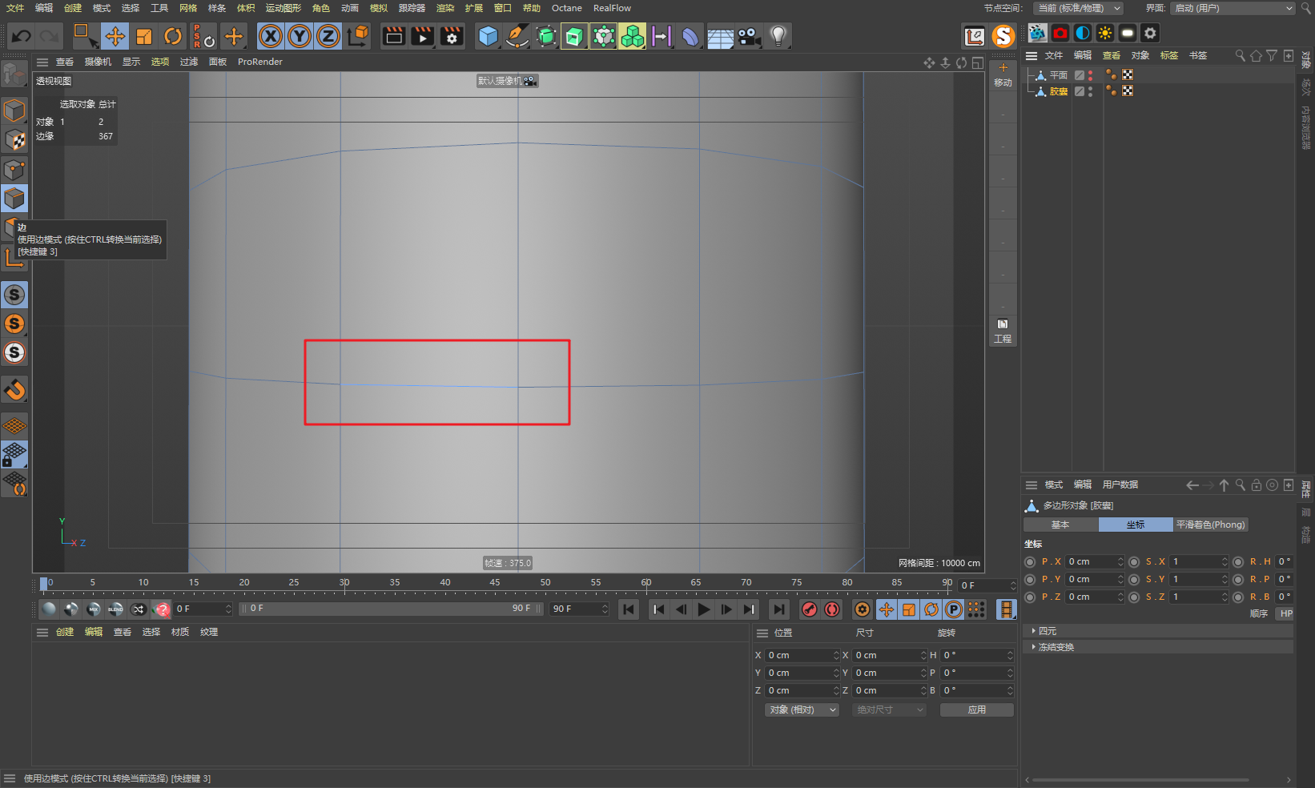The width and height of the screenshot is (1315, 788).
Task: Open the 对象 (相对) dropdown
Action: click(x=802, y=710)
